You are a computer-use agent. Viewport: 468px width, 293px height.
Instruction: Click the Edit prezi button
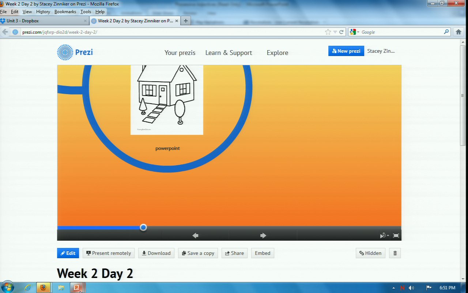[68, 253]
